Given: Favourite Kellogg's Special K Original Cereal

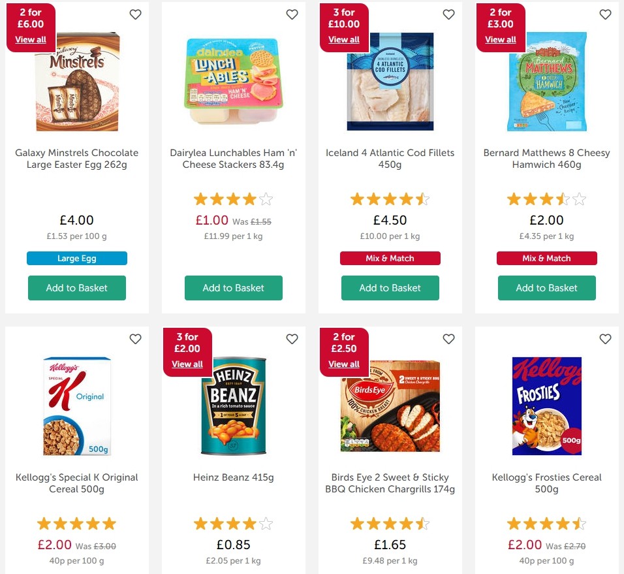Looking at the screenshot, I should coord(135,339).
